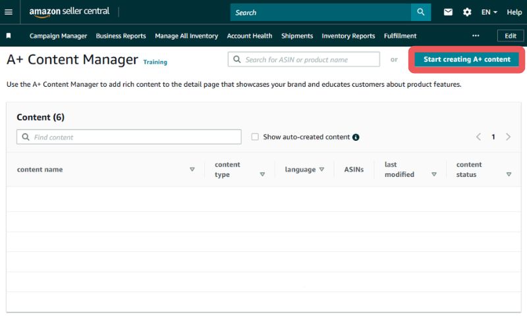This screenshot has height=329, width=527.
Task: Click the Find content search field
Action: (128, 137)
